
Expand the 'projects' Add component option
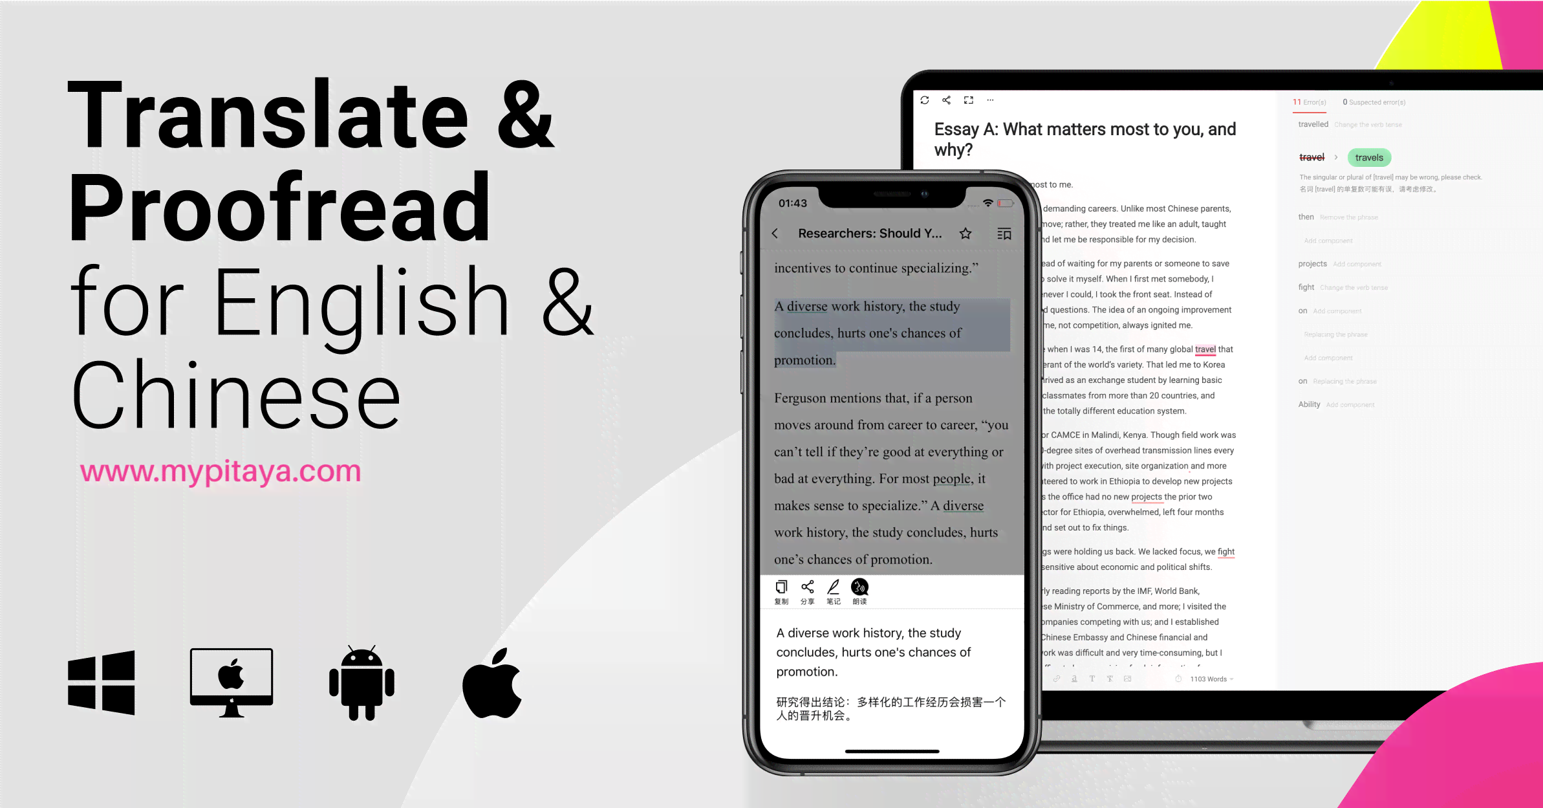click(1339, 263)
